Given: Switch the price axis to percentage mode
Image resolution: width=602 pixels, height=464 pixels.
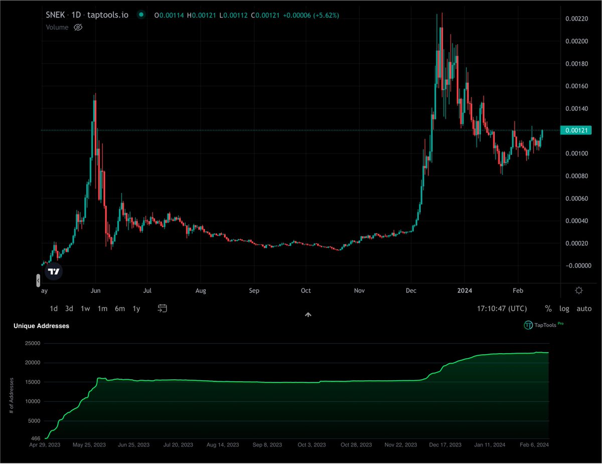Looking at the screenshot, I should coord(548,308).
